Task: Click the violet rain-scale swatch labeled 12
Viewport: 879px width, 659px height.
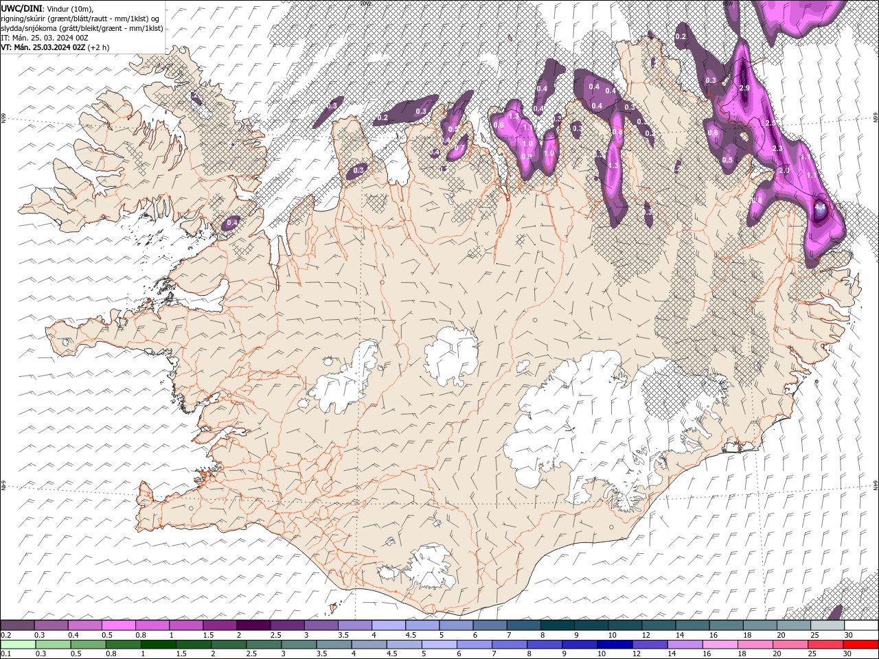Action: (x=650, y=645)
